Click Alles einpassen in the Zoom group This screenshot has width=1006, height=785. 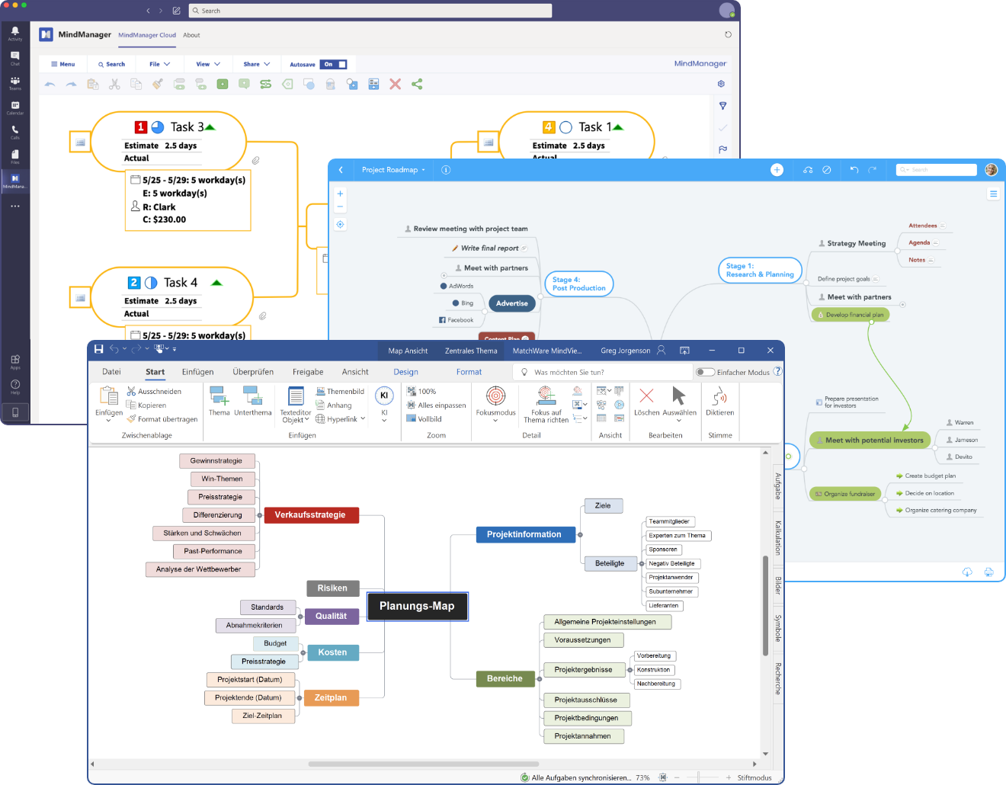pos(436,405)
